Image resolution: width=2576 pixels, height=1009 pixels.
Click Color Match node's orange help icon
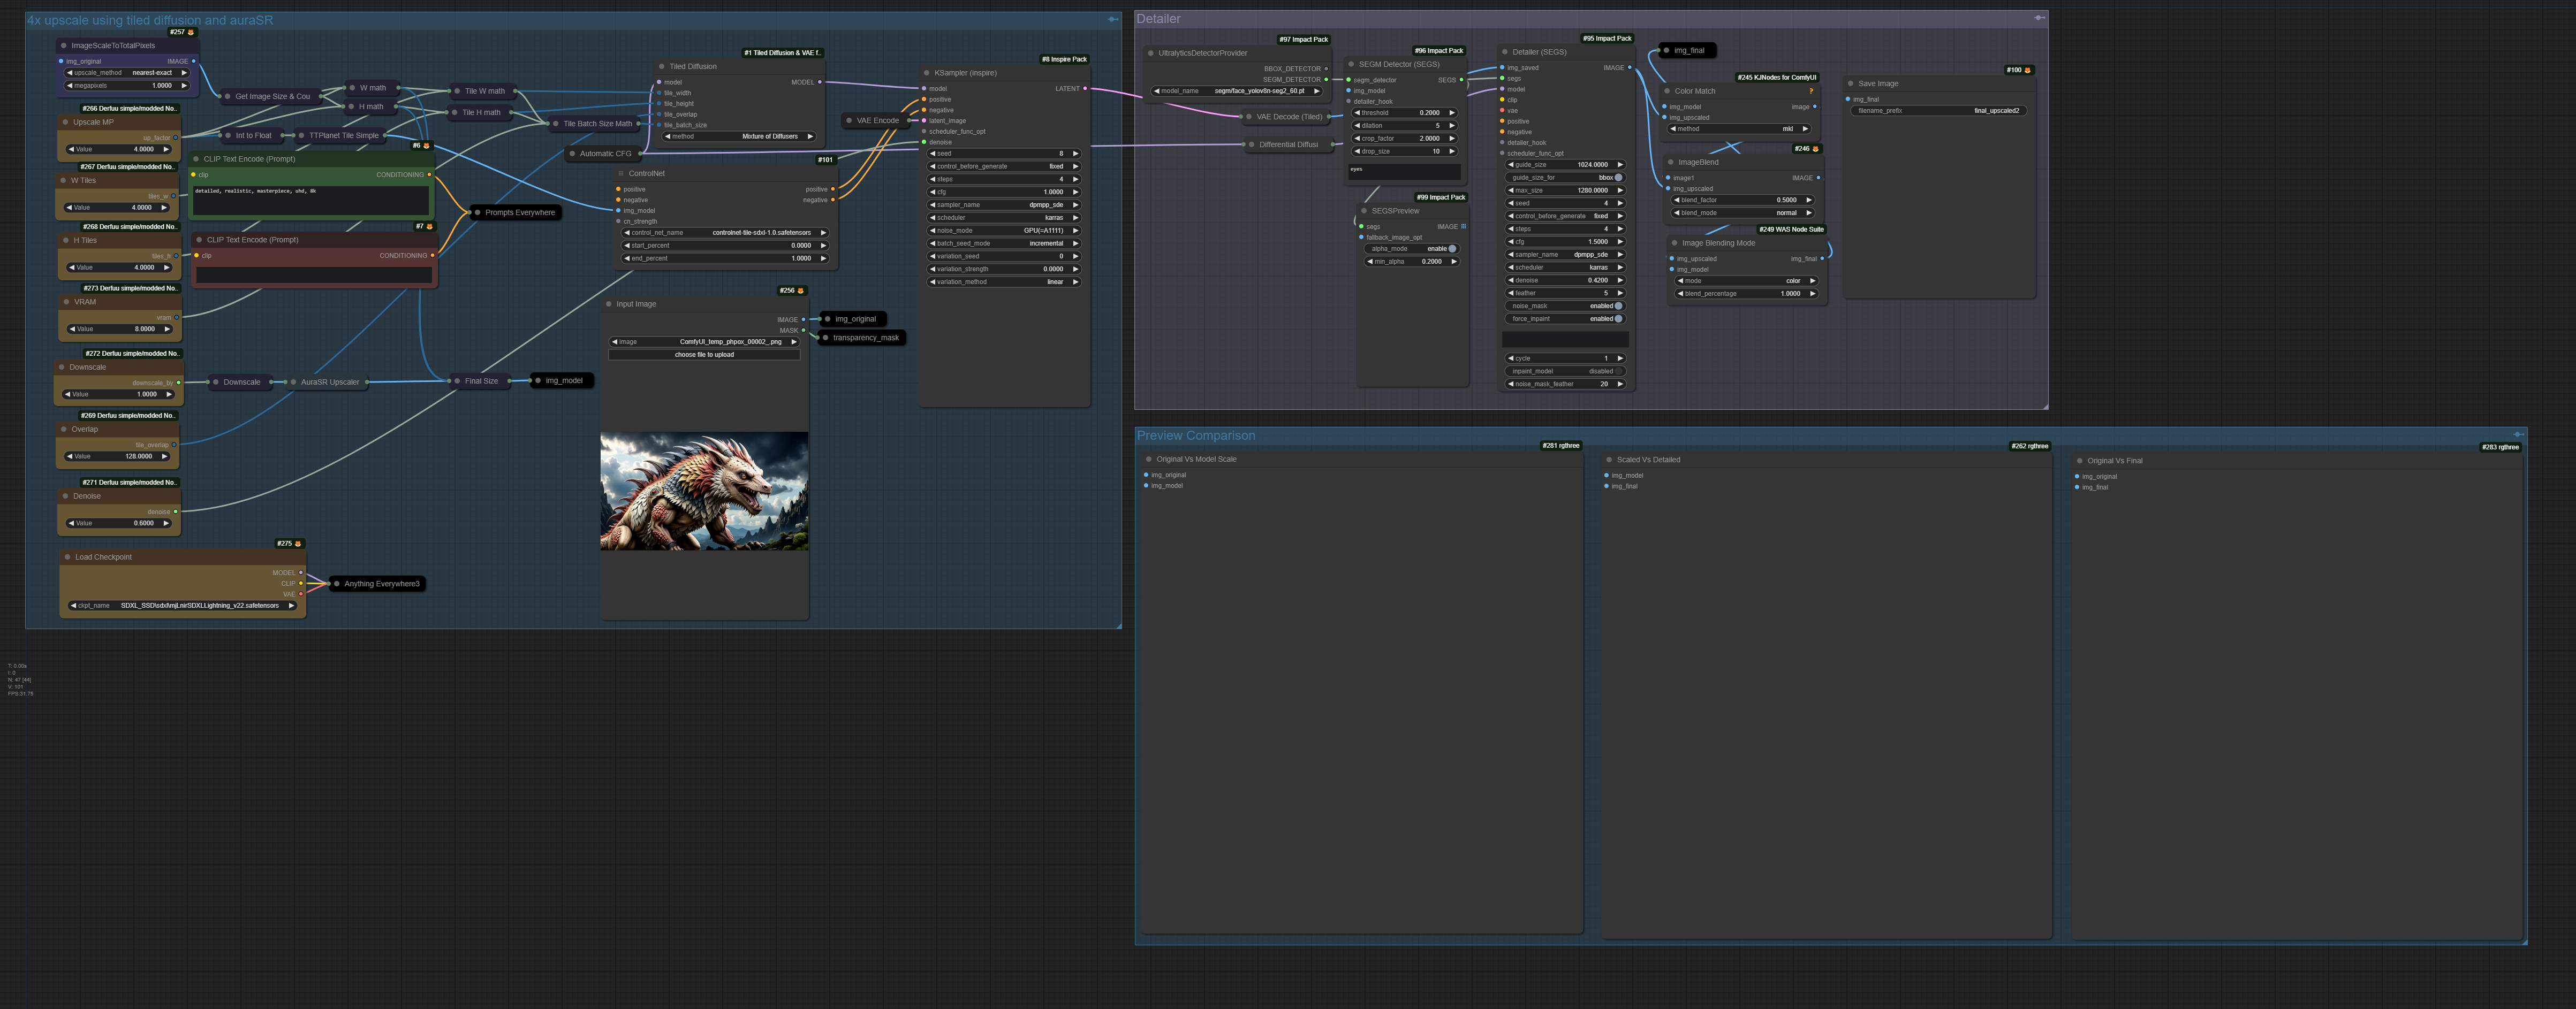(x=1811, y=91)
